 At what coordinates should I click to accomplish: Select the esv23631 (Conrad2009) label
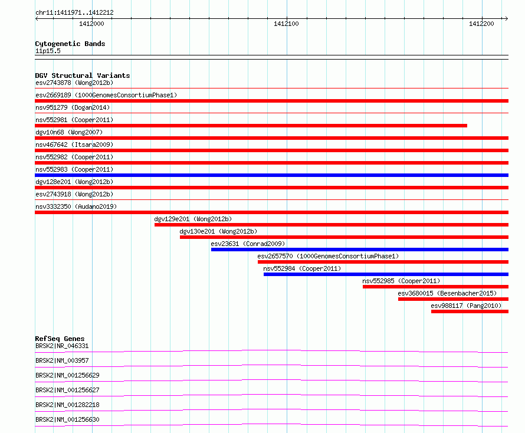click(248, 244)
